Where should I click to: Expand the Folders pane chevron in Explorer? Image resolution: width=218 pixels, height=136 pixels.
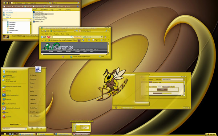31,20
